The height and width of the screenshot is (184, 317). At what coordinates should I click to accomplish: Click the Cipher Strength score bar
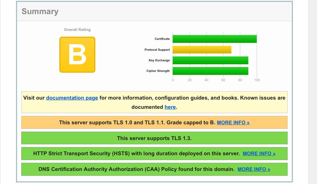point(210,71)
